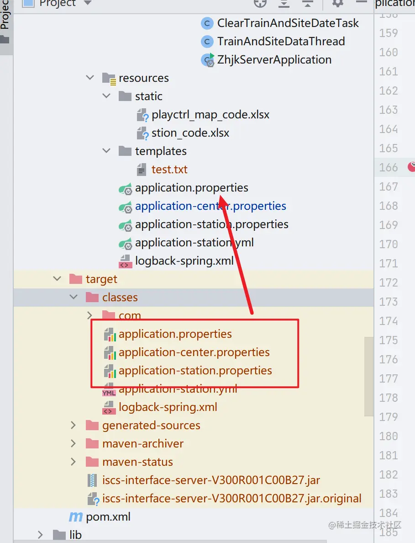Click the Project tool window settings gear
415x543 pixels.
click(337, 3)
